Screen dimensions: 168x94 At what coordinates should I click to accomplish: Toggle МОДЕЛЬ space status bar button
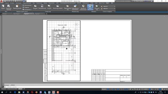(x=104, y=89)
